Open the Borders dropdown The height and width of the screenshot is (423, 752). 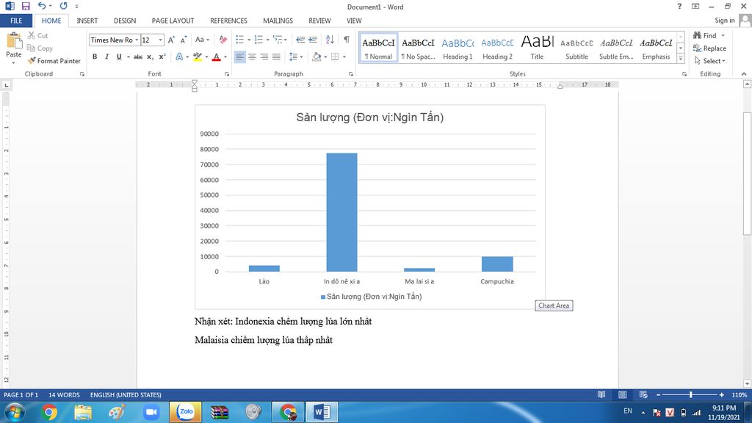click(x=344, y=57)
